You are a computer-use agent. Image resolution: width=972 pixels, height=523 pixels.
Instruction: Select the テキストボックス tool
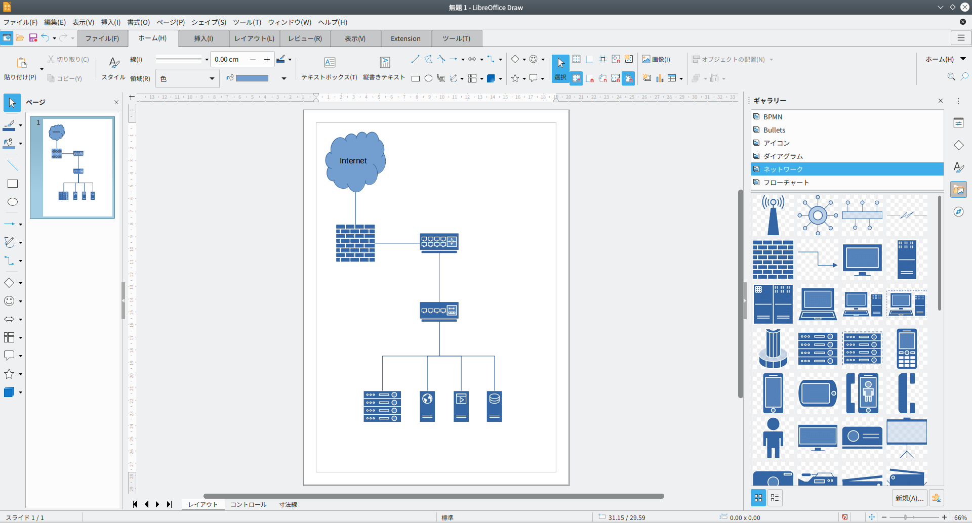coord(330,67)
